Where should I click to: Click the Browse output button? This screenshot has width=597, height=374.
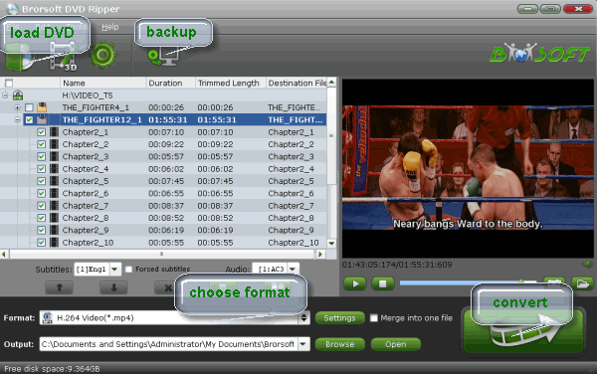(x=339, y=344)
